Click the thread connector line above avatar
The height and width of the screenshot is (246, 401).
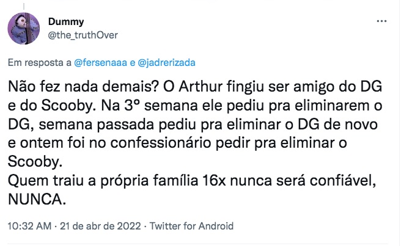click(24, 4)
